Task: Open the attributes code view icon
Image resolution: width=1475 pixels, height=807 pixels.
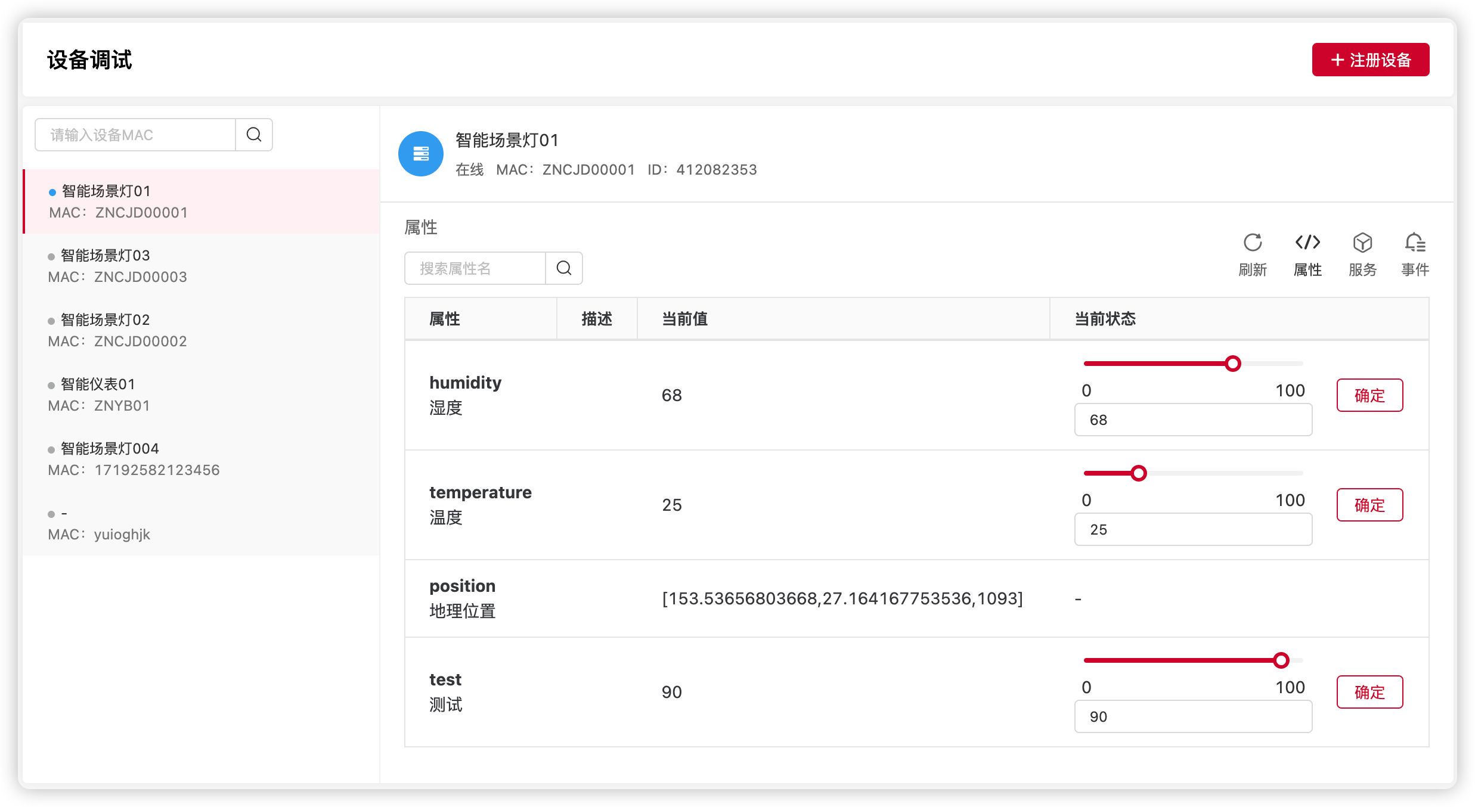Action: 1307,243
